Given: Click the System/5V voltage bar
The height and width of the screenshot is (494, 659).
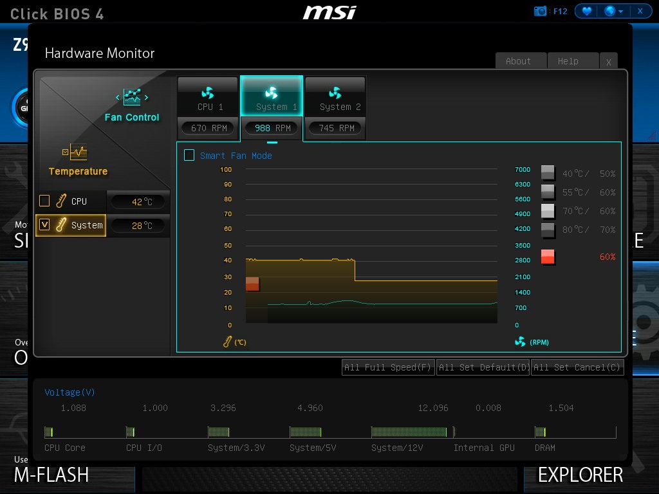Looking at the screenshot, I should 306,432.
